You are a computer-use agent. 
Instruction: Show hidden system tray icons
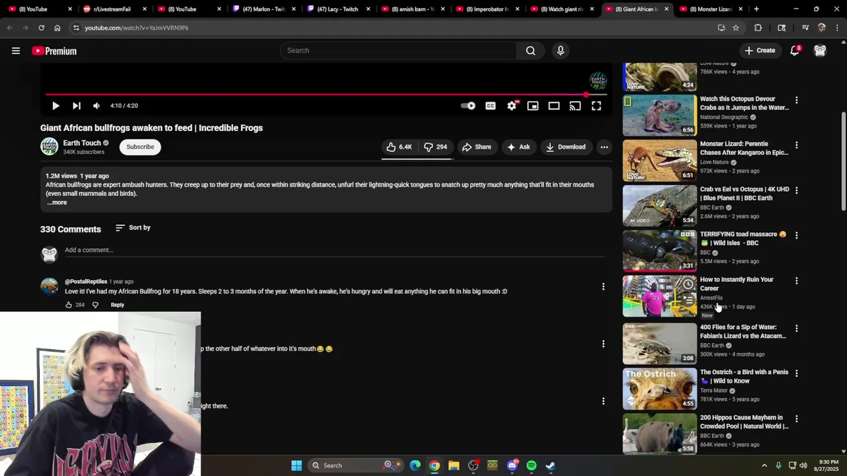point(764,465)
